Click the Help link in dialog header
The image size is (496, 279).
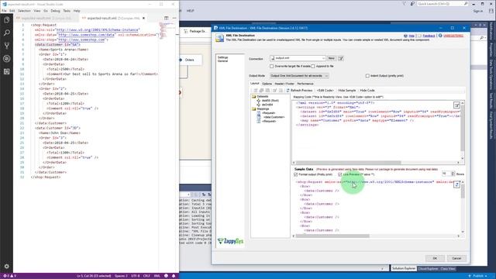click(412, 36)
